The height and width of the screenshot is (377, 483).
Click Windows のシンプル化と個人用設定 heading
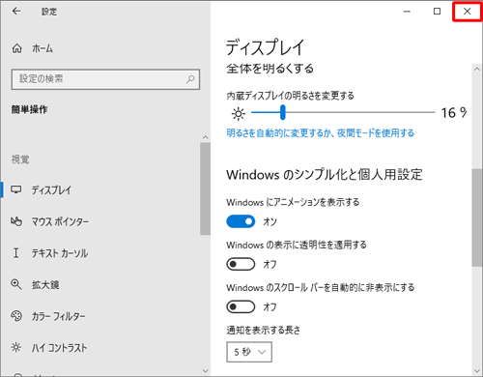tap(325, 175)
